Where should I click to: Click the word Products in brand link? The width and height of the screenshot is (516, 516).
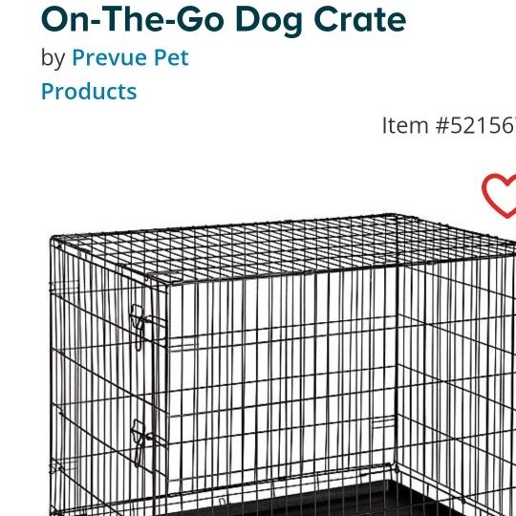point(89,91)
